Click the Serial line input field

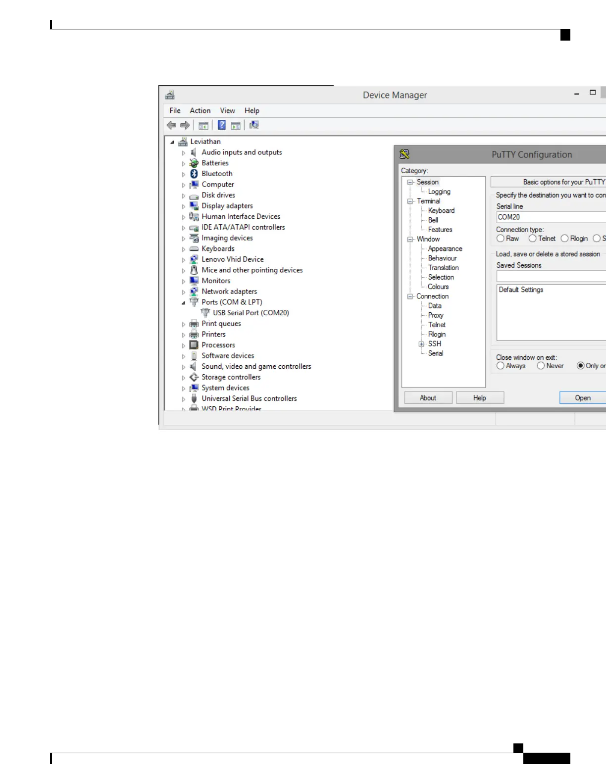551,217
